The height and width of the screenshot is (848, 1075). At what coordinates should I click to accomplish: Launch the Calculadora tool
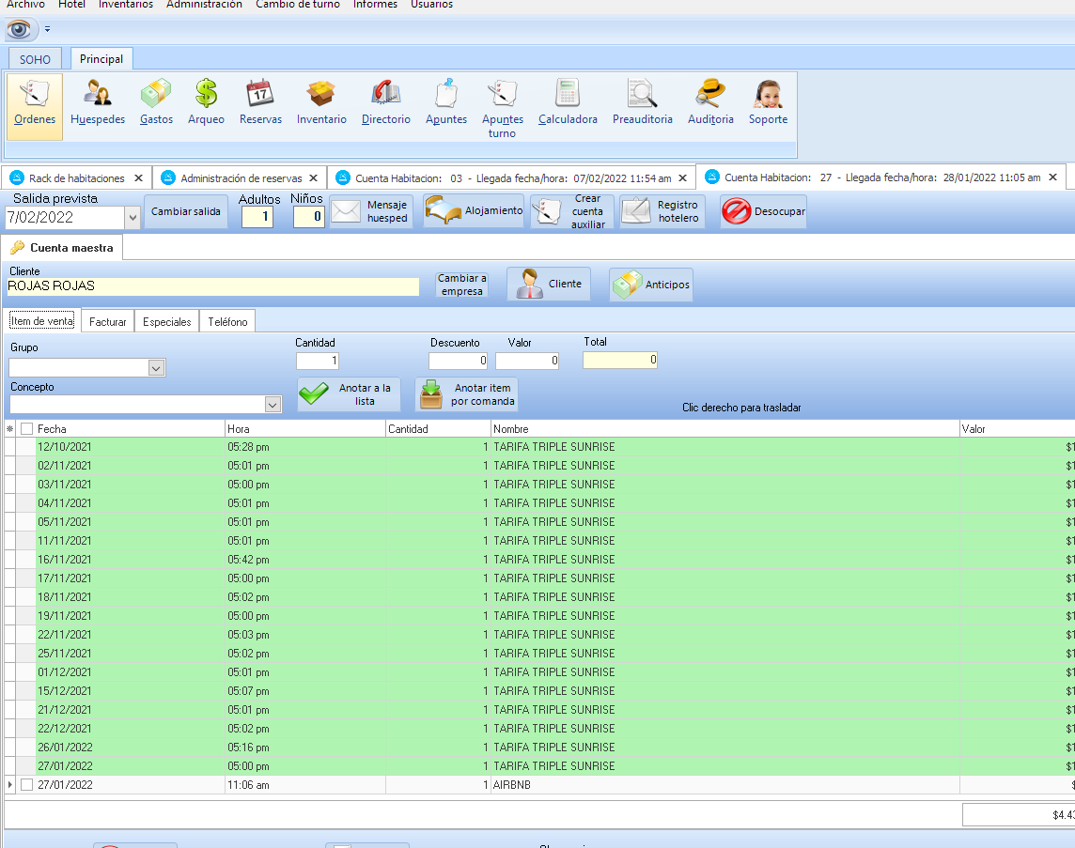[x=568, y=95]
